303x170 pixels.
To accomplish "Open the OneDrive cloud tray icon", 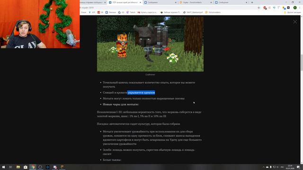I will [267, 167].
